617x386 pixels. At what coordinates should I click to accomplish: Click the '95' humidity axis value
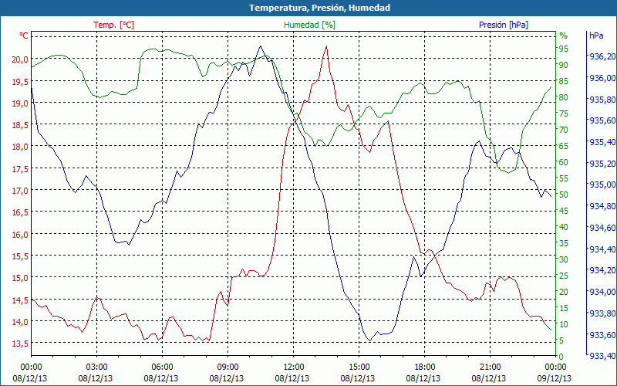tap(564, 49)
